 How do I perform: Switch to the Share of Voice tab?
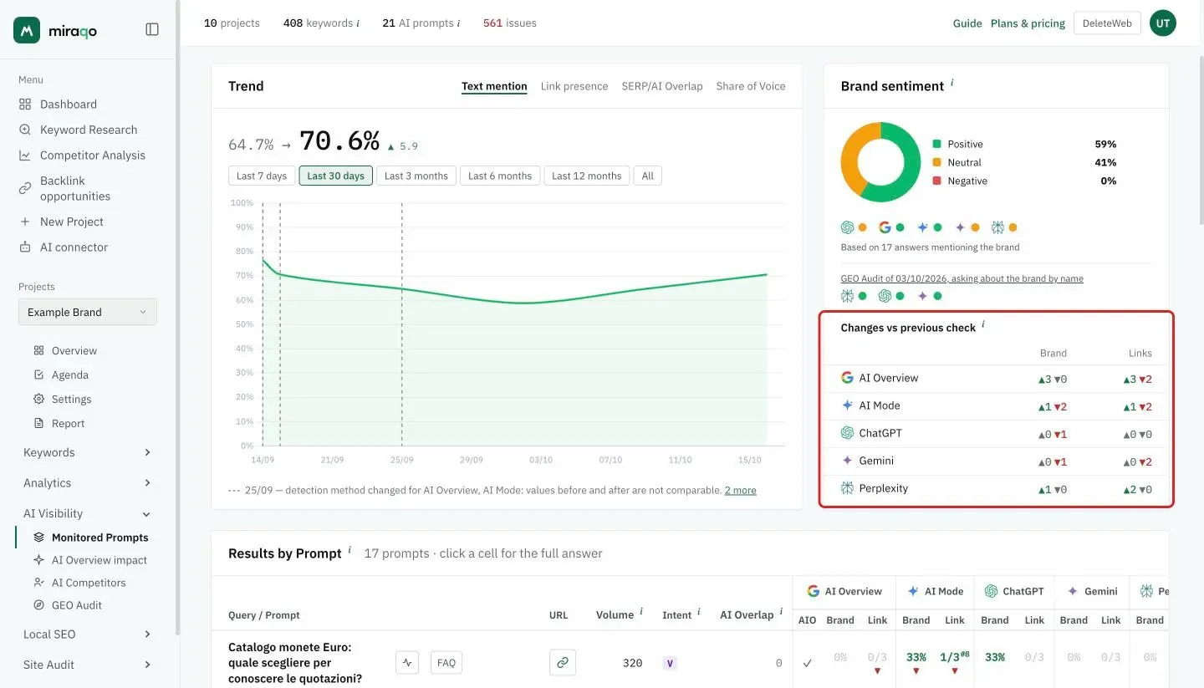coord(751,86)
